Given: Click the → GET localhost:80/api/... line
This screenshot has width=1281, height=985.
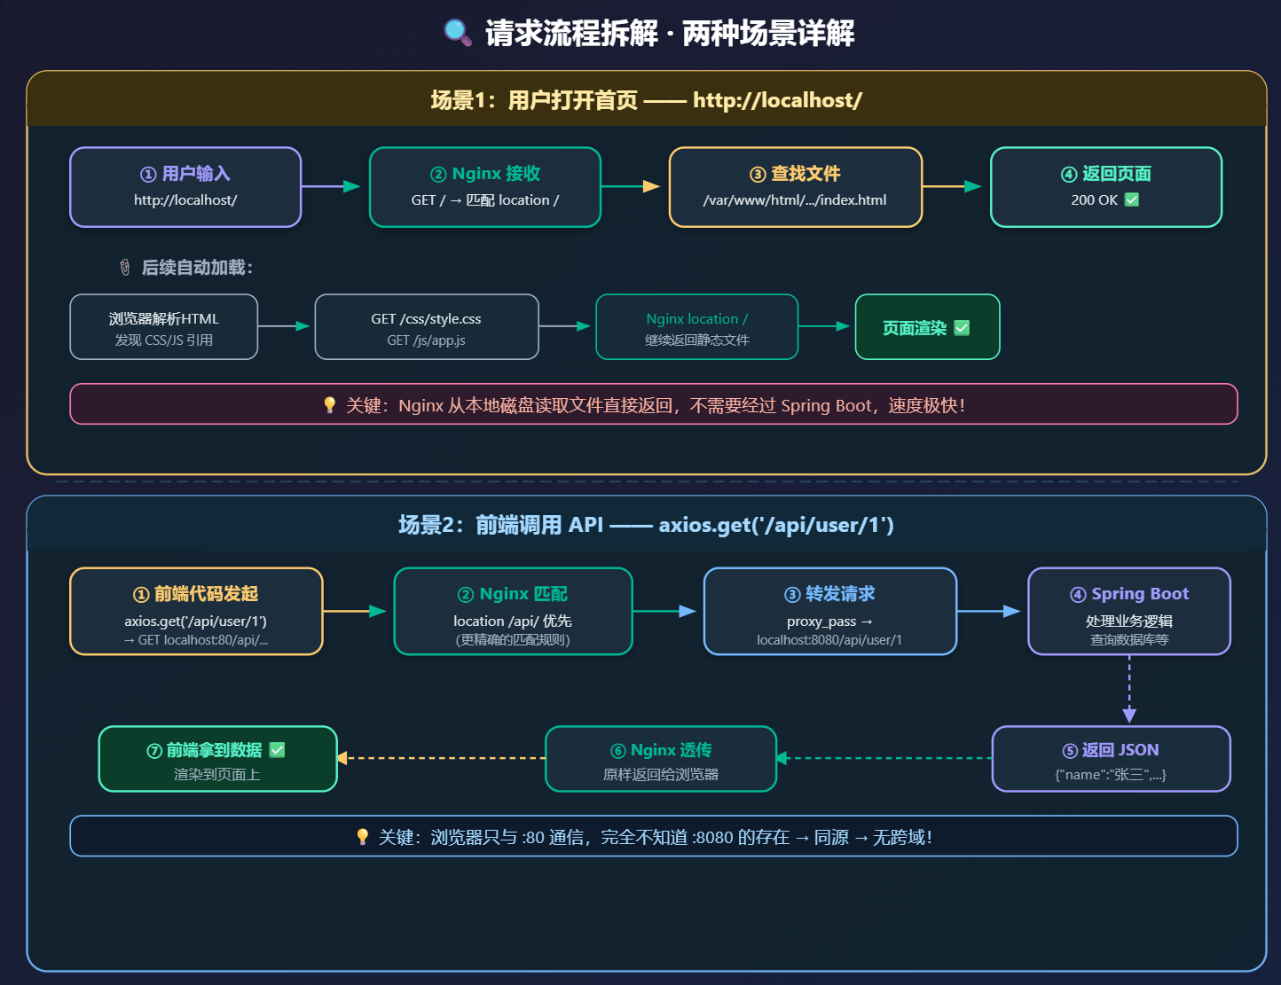Looking at the screenshot, I should tap(196, 639).
